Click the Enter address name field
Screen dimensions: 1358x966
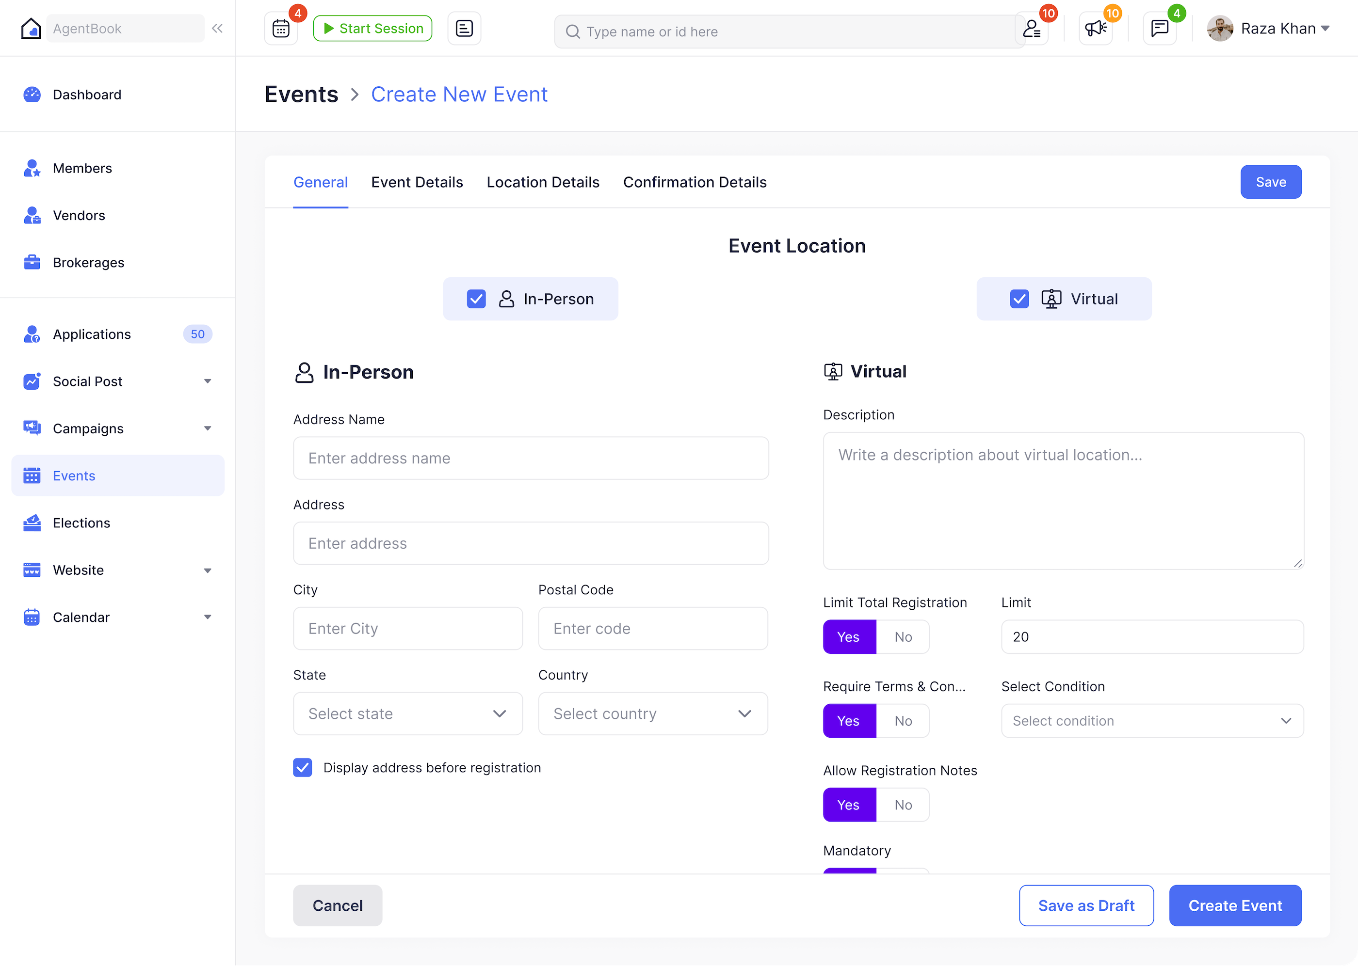tap(531, 458)
